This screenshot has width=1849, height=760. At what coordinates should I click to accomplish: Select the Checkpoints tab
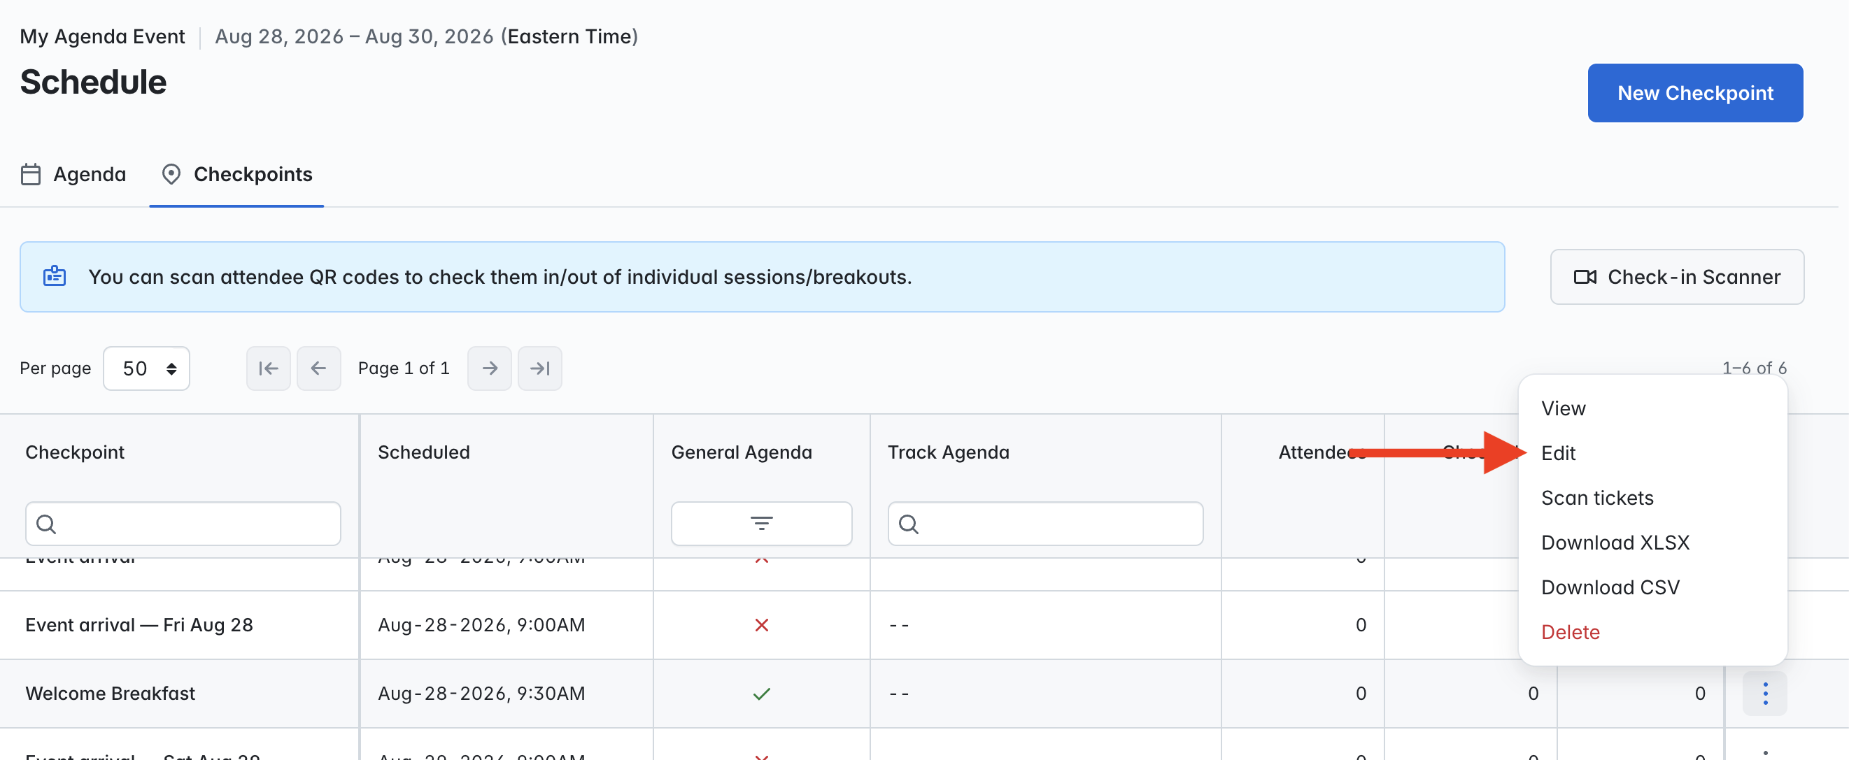coord(237,174)
